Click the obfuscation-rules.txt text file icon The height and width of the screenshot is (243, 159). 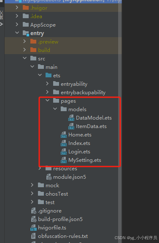(33, 236)
